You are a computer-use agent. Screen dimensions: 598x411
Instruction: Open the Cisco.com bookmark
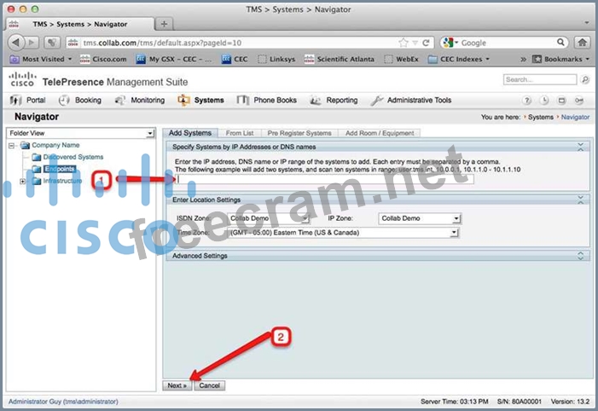[103, 59]
